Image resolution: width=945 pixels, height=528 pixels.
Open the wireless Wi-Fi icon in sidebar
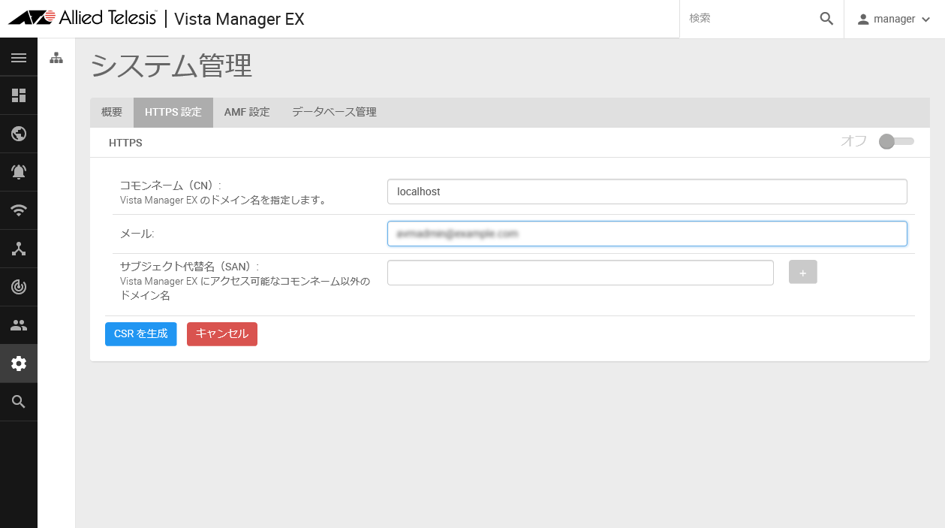pos(19,210)
